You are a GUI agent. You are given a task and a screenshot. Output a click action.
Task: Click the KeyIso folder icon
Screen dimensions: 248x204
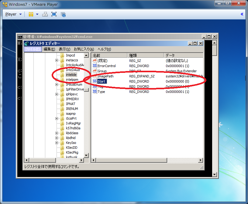(x=62, y=143)
